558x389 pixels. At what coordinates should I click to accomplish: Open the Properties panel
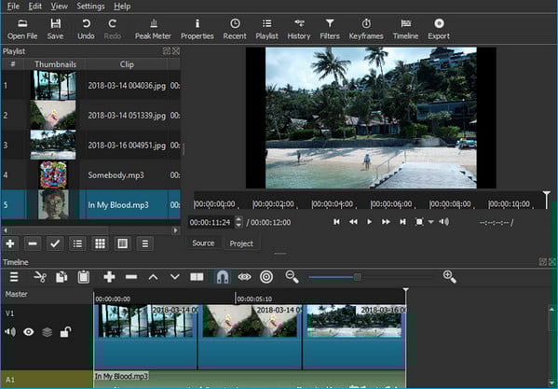pyautogui.click(x=197, y=29)
